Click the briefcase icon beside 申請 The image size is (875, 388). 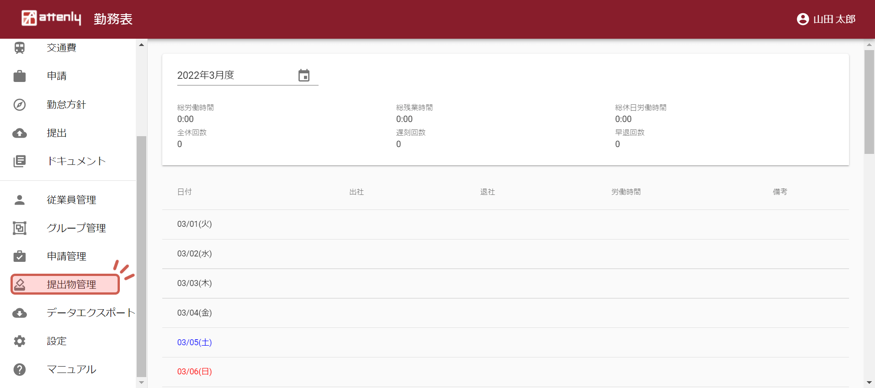click(20, 76)
